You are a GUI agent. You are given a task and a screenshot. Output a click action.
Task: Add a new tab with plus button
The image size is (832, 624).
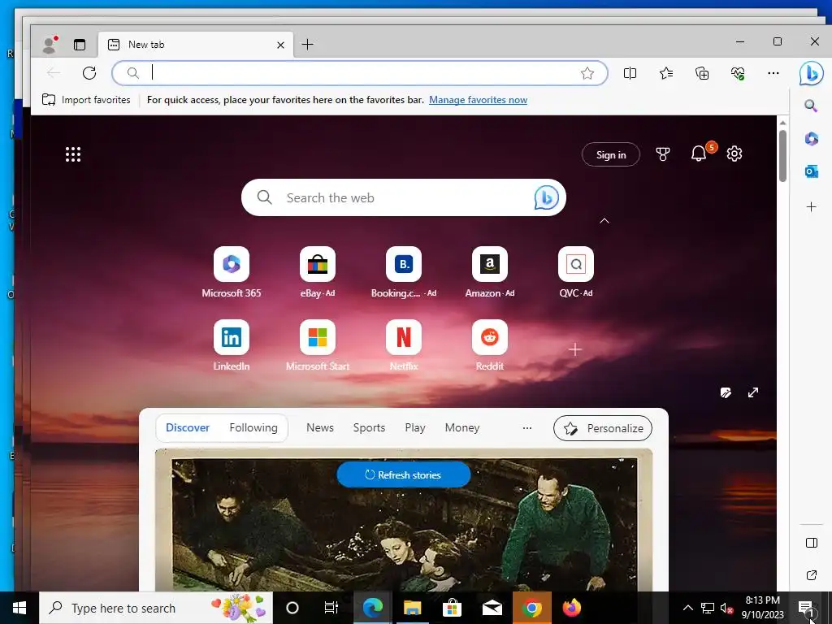307,45
